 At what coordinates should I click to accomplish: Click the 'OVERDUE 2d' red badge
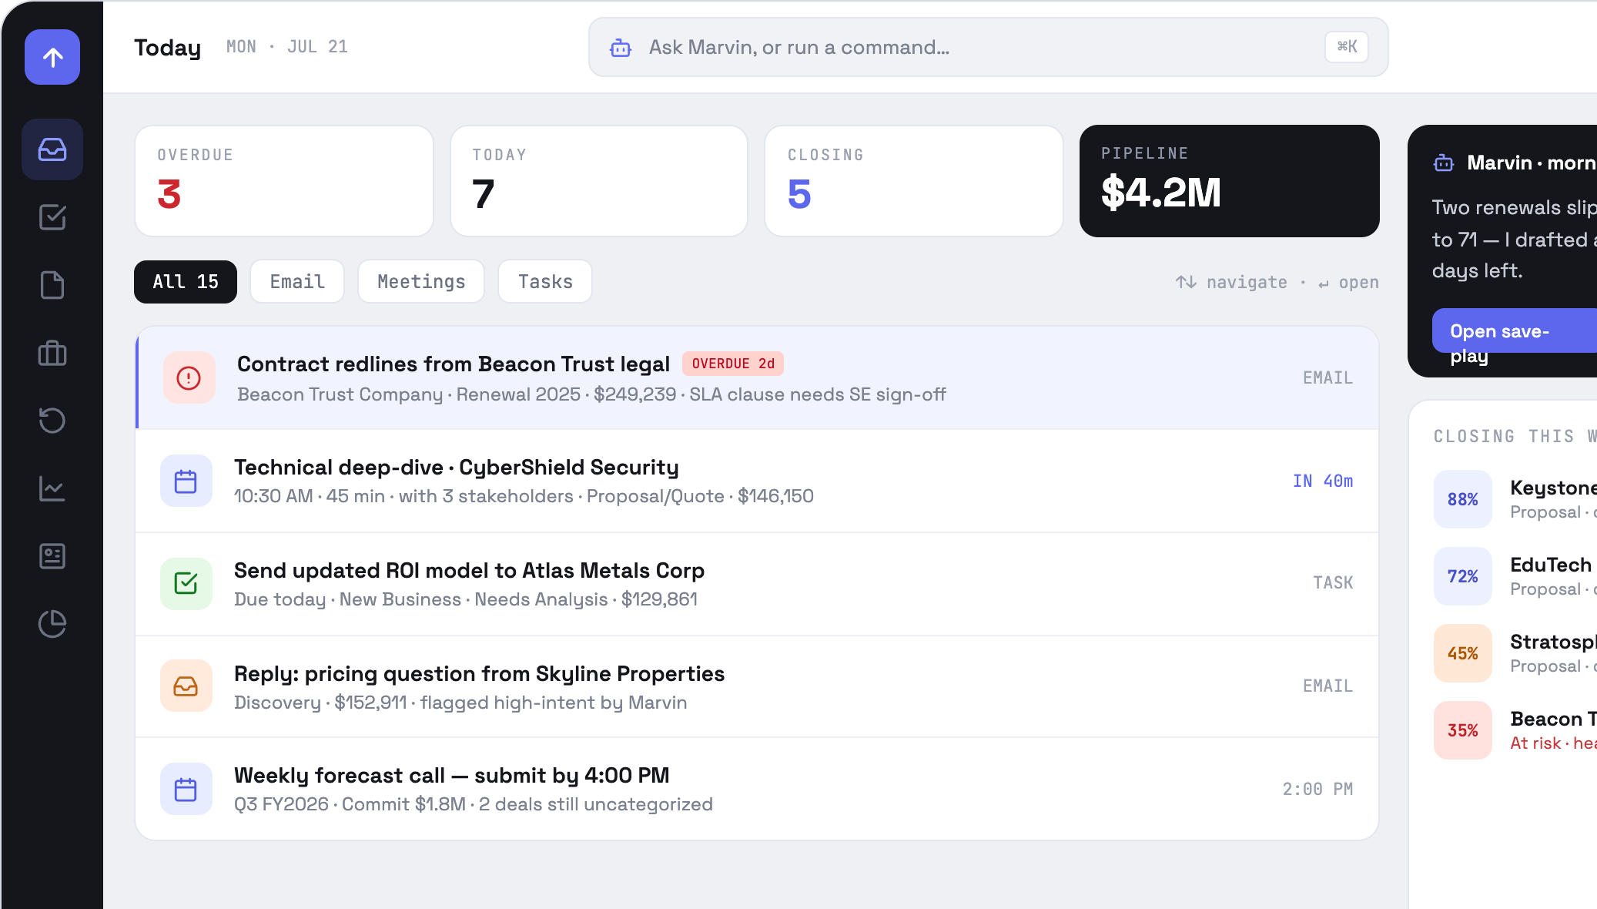(733, 364)
